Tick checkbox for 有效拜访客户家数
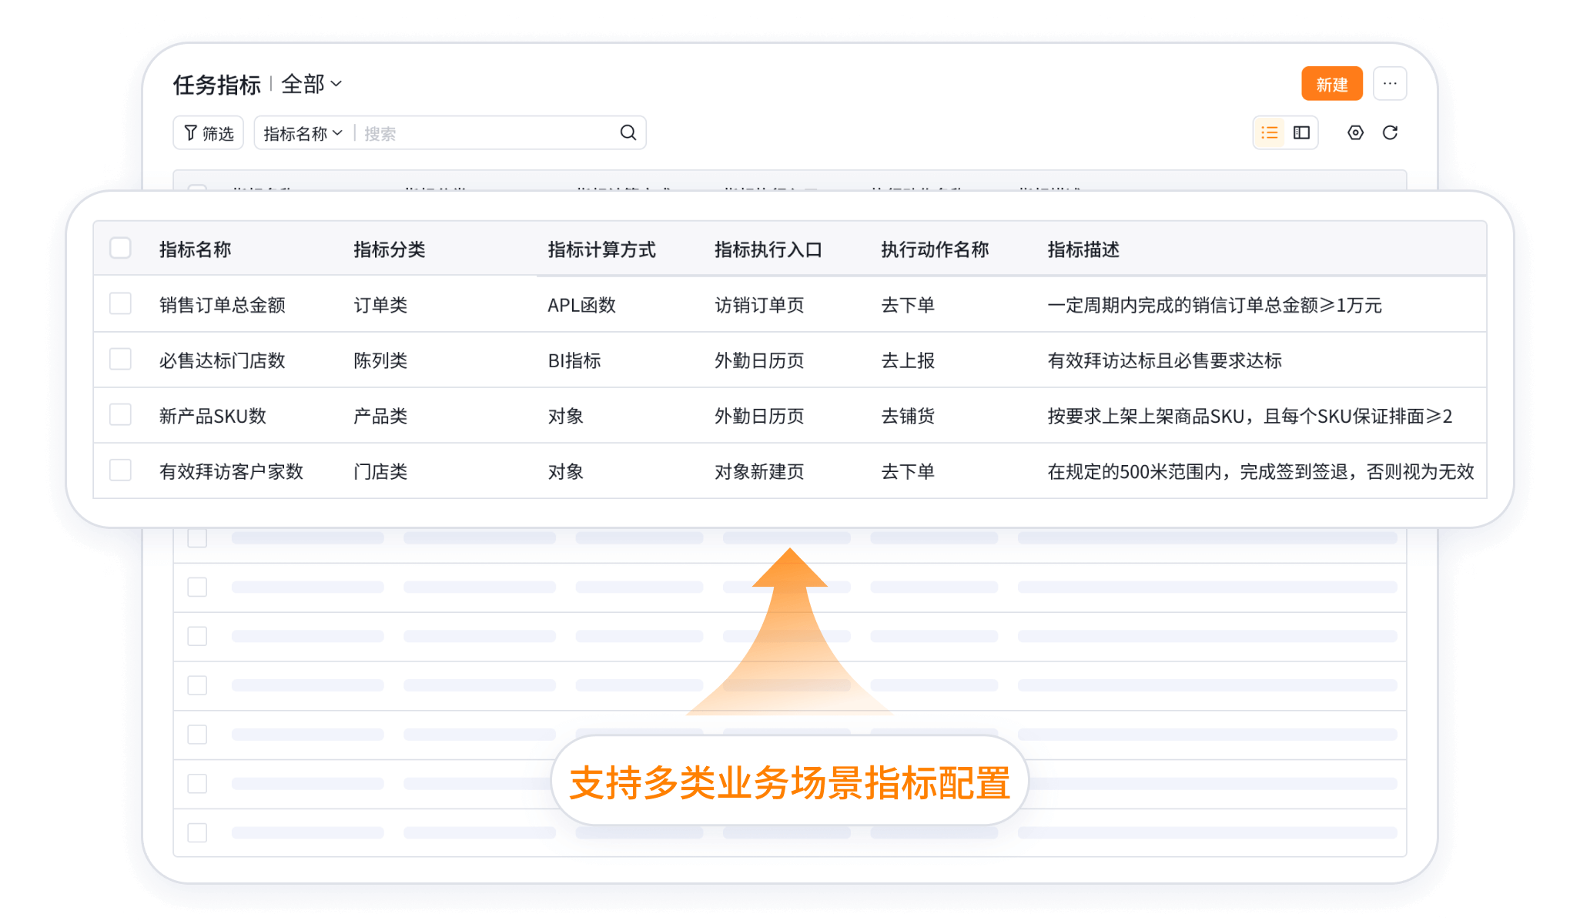1580x924 pixels. [120, 470]
